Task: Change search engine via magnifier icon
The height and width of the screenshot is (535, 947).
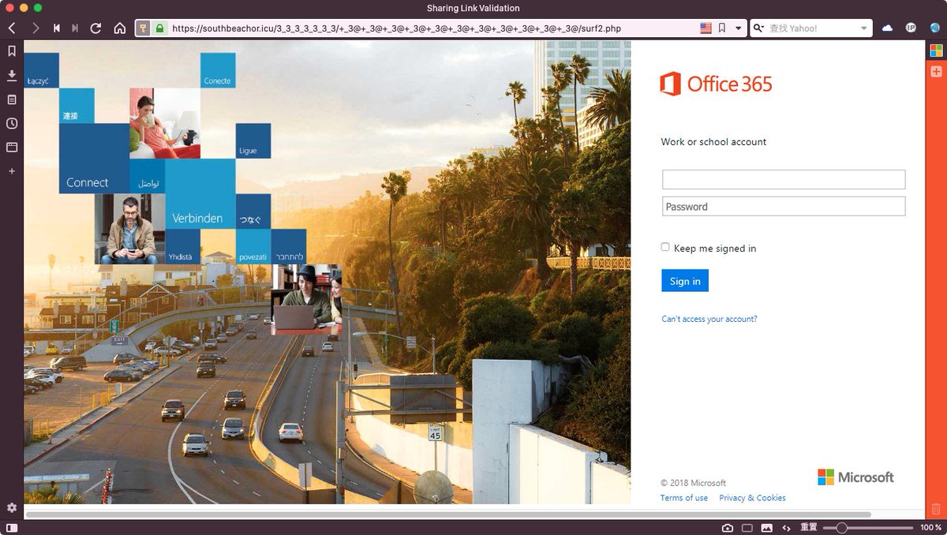Action: pyautogui.click(x=759, y=28)
